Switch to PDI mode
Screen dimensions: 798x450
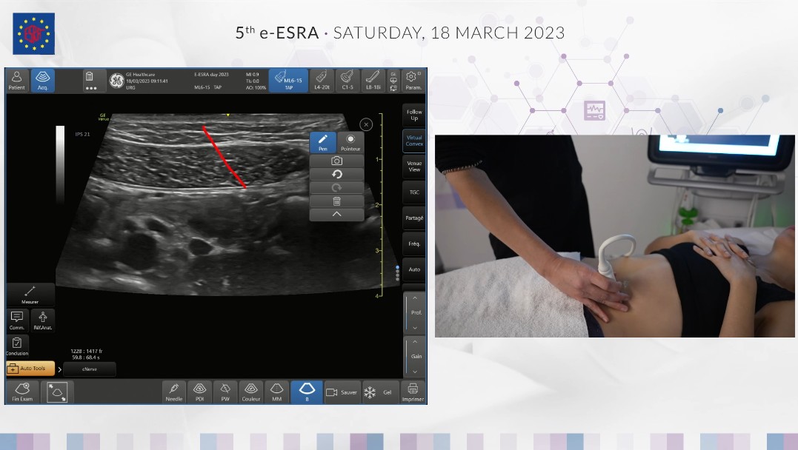(x=199, y=392)
